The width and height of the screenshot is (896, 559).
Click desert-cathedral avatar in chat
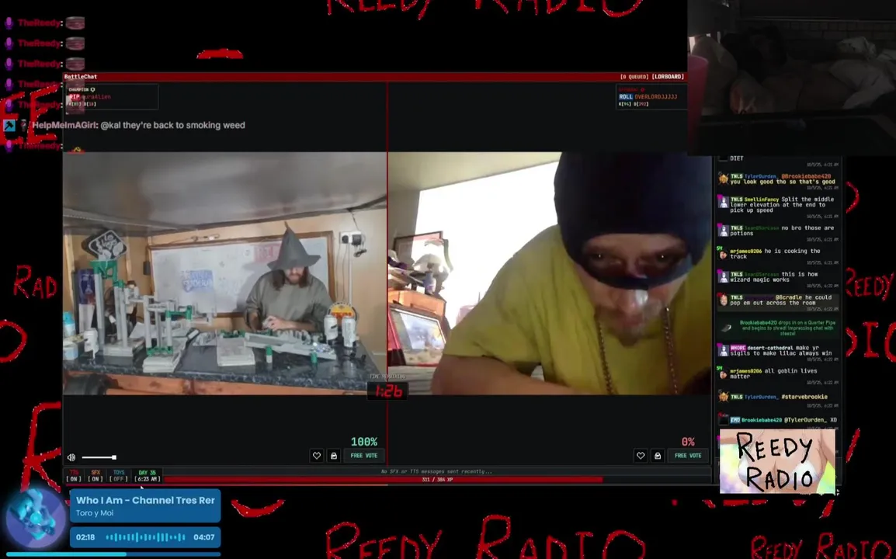click(x=724, y=350)
